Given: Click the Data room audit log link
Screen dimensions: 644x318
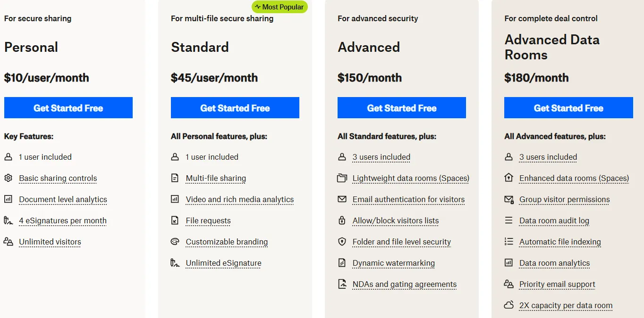Looking at the screenshot, I should coord(554,220).
